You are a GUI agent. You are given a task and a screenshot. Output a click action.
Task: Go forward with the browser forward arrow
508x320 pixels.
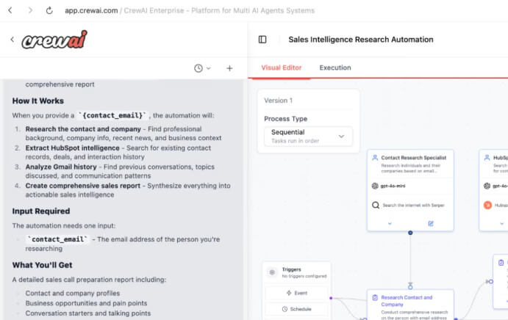pyautogui.click(x=30, y=10)
